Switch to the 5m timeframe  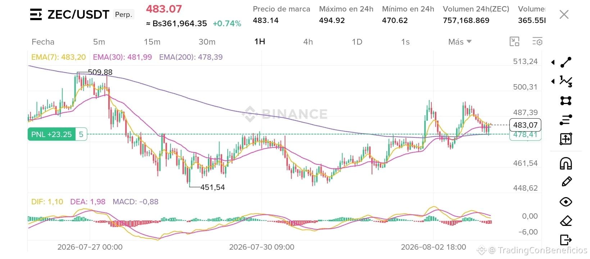click(x=99, y=42)
